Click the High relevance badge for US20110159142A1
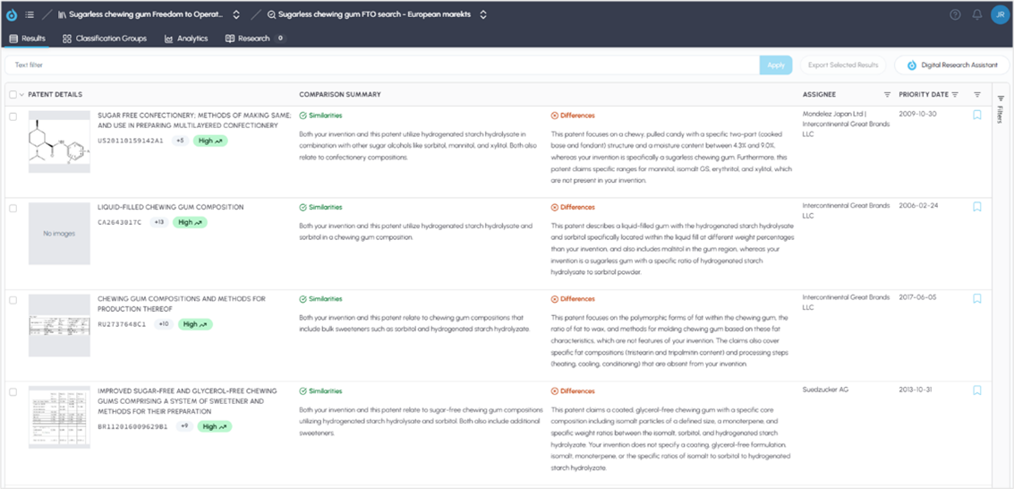This screenshot has width=1014, height=489. tap(210, 141)
